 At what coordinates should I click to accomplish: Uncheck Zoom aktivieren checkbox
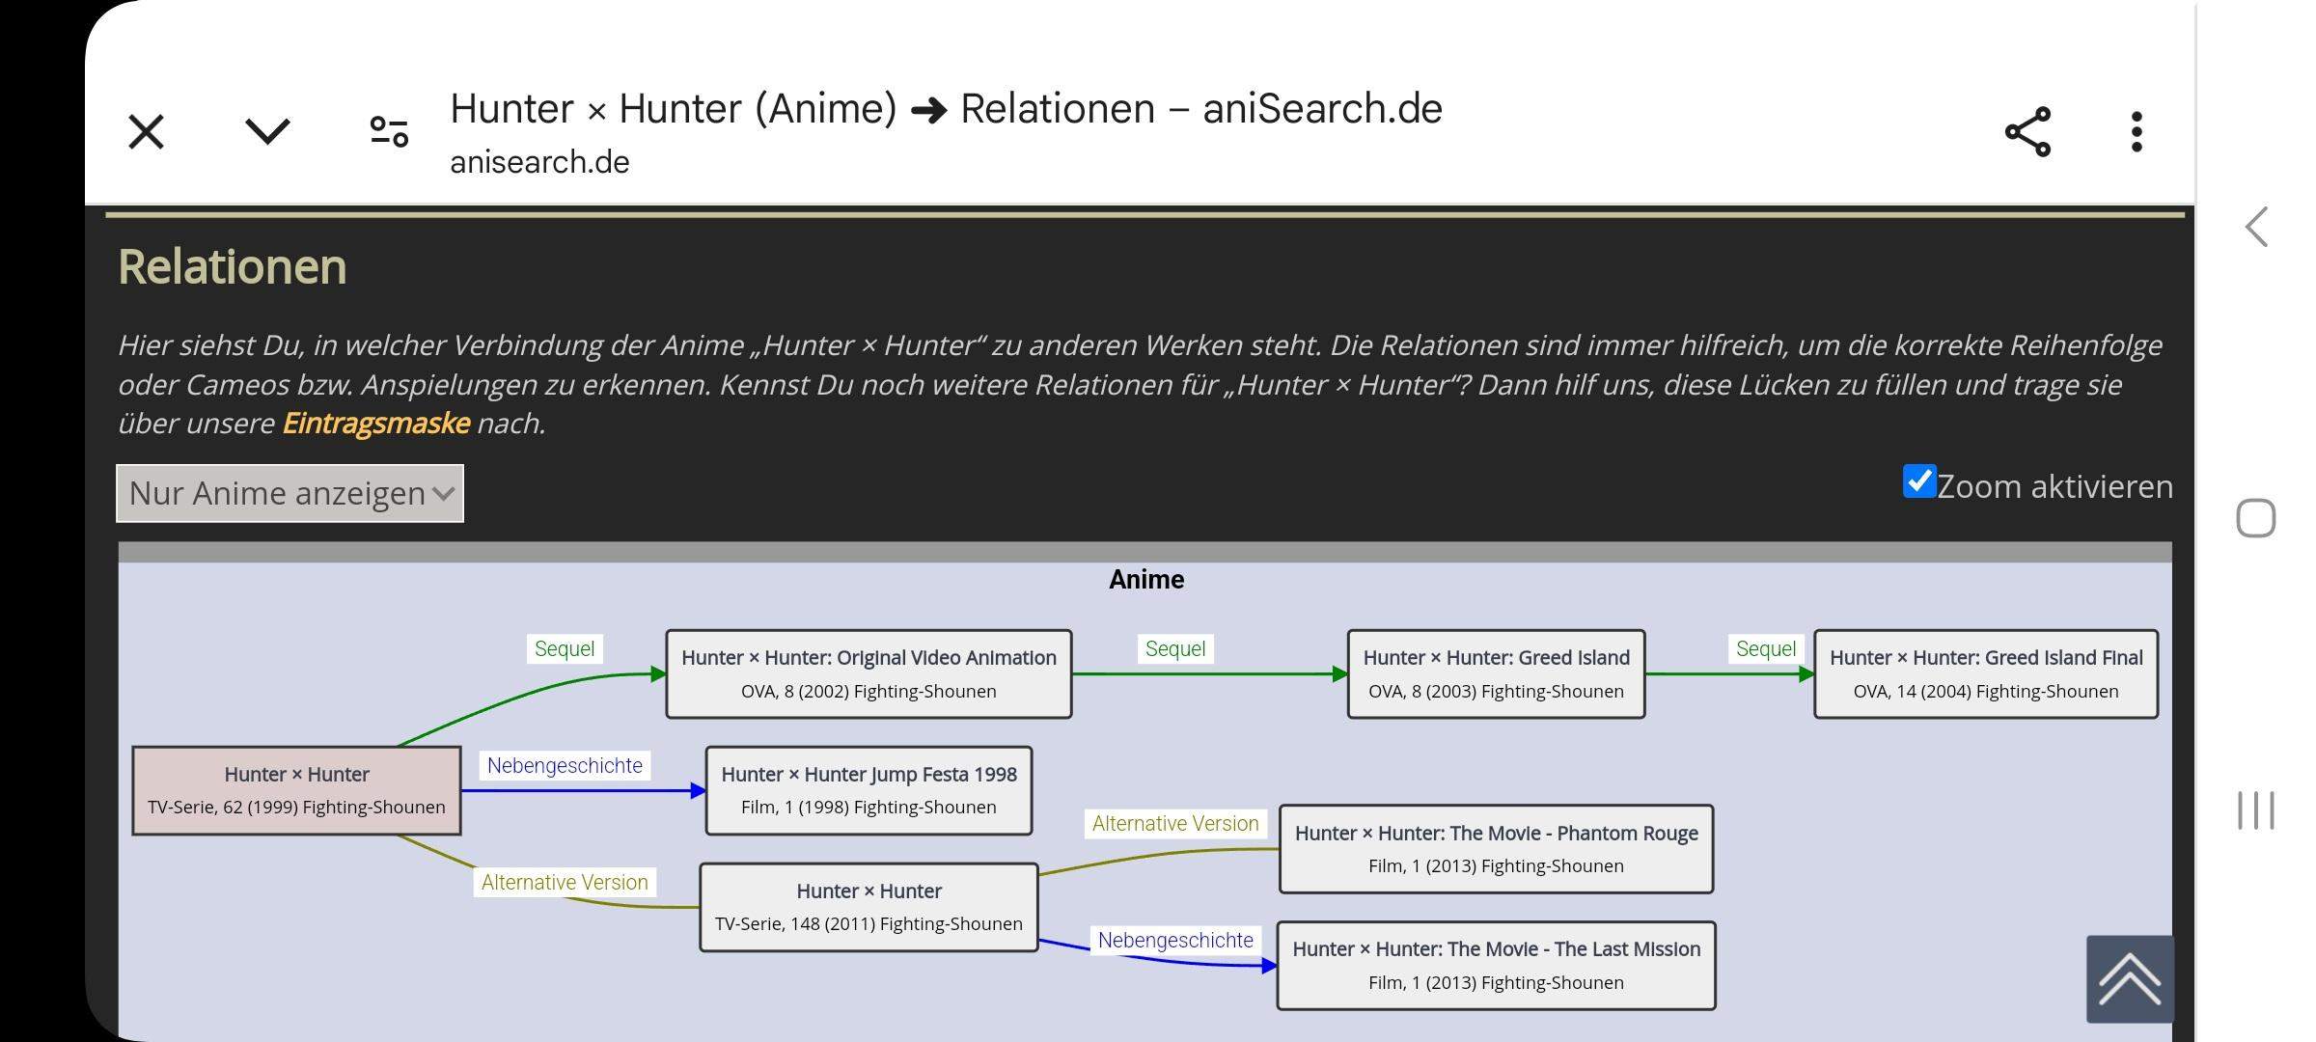pos(1918,481)
